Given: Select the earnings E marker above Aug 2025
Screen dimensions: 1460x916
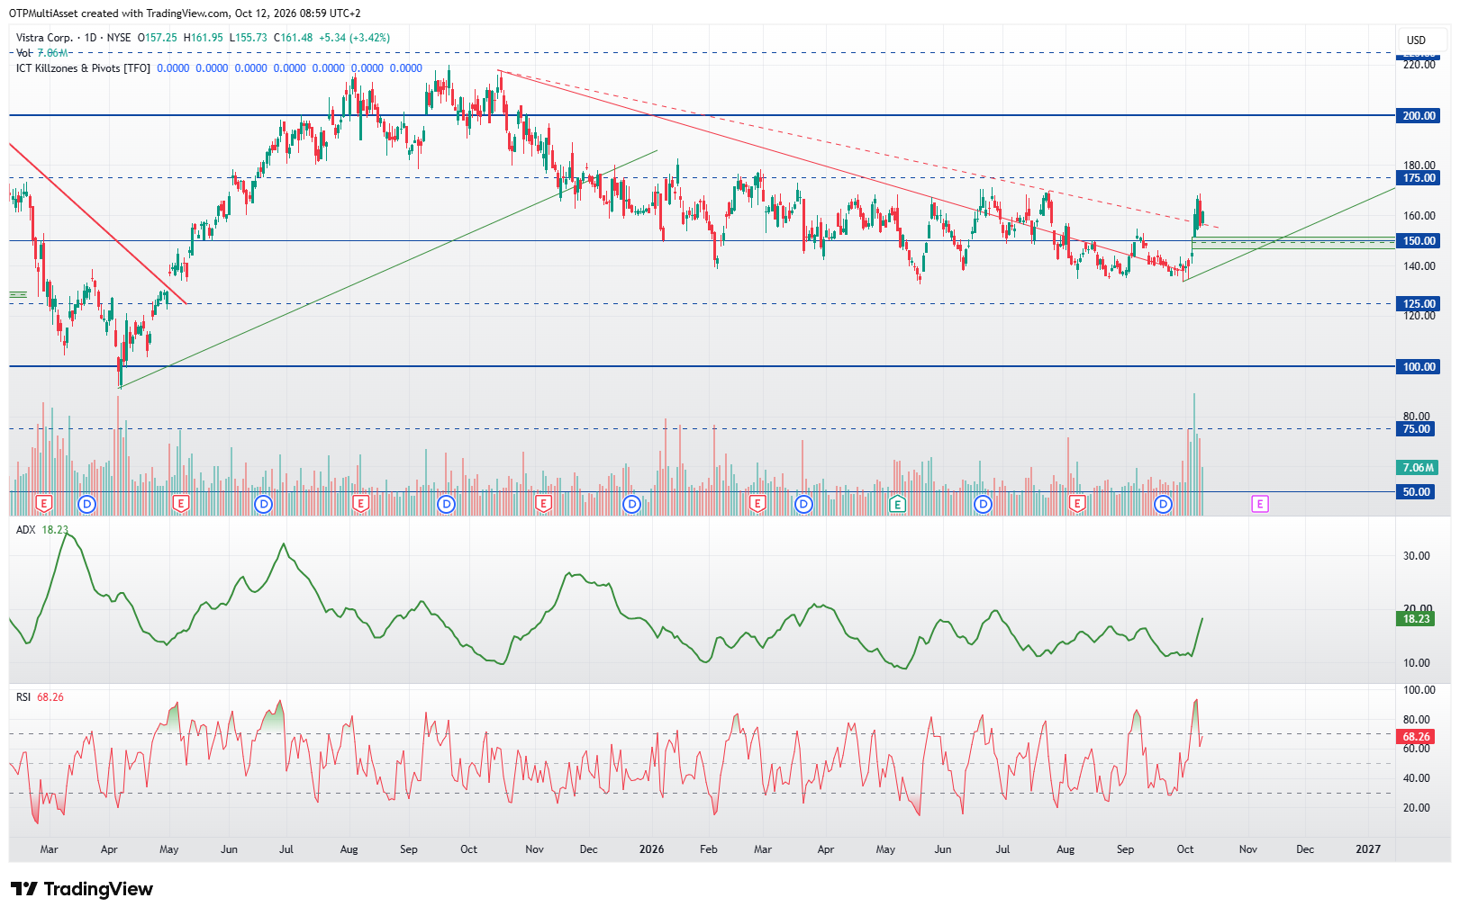Looking at the screenshot, I should coord(360,504).
